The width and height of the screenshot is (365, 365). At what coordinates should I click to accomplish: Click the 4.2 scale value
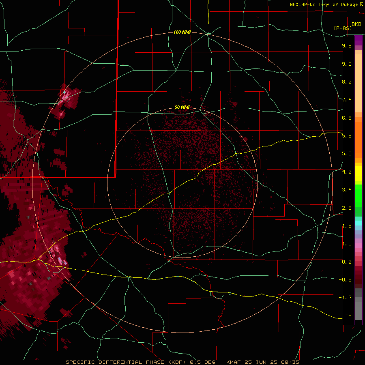pos(347,172)
